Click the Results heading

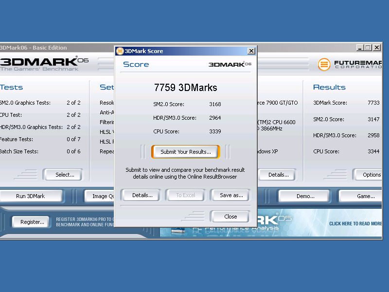329,87
